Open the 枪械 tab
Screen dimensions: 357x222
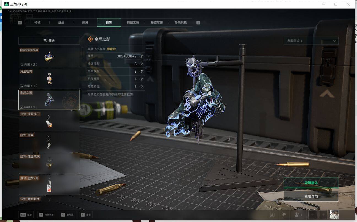[x=37, y=23]
